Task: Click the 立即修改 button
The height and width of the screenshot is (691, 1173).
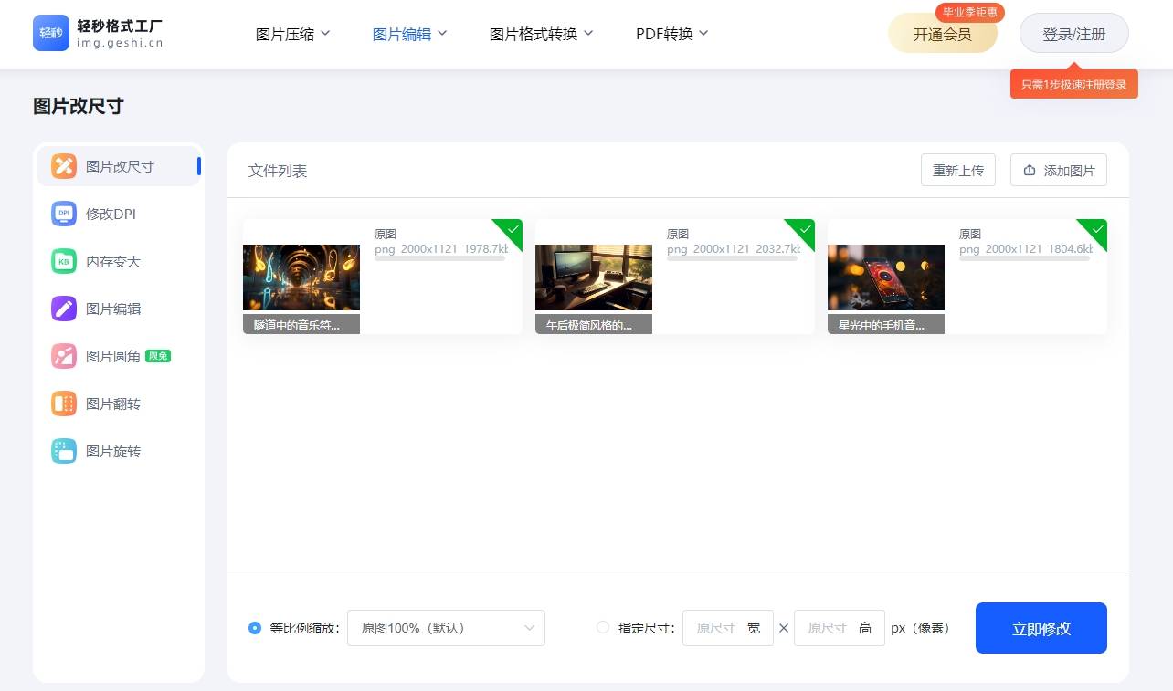Action: (1041, 628)
